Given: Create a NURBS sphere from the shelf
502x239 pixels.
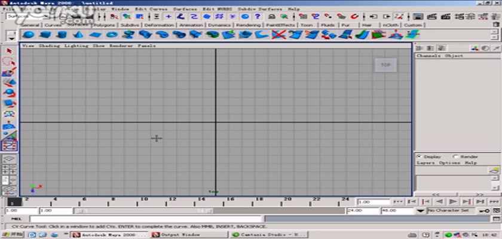Looking at the screenshot, I should pos(29,35).
